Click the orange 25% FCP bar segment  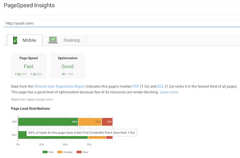coord(90,122)
